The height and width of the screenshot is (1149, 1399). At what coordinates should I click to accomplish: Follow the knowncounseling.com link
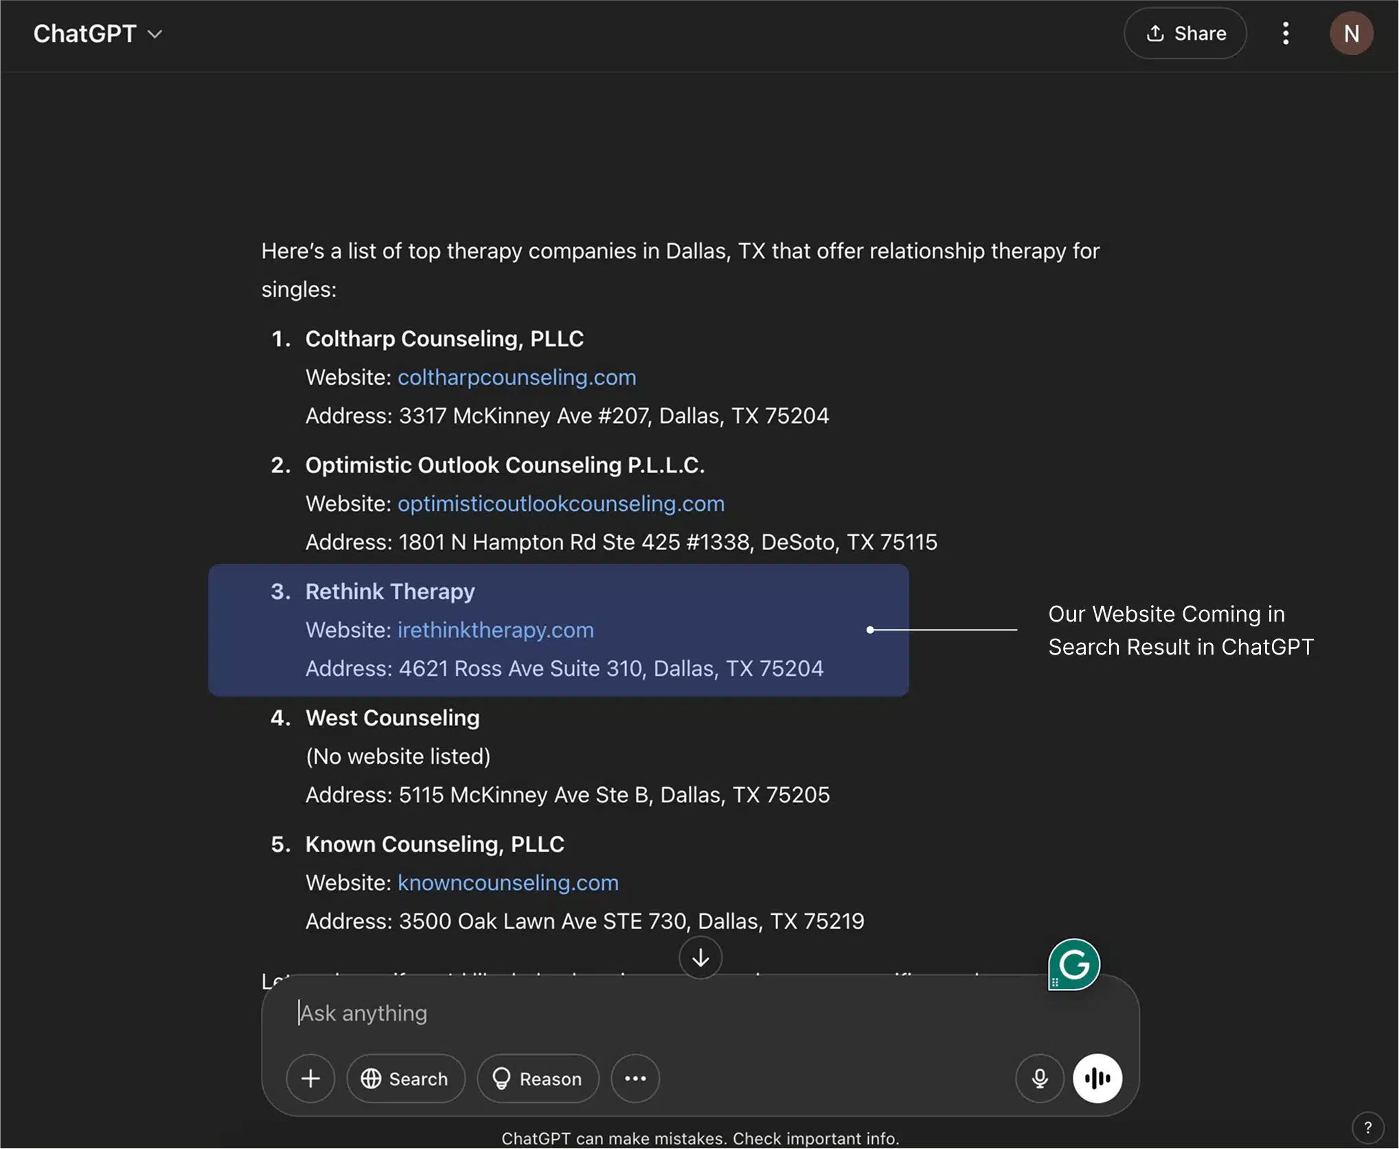[x=508, y=883]
